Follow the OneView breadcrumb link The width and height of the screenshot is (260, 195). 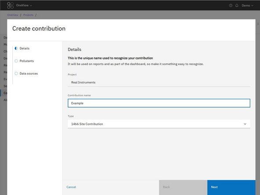pos(13,15)
